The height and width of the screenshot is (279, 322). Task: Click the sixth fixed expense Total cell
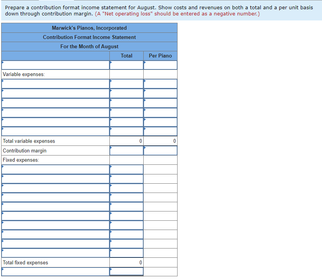(126, 216)
